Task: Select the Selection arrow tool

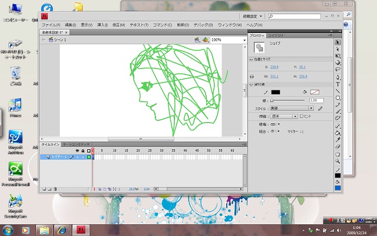Action: [338, 42]
